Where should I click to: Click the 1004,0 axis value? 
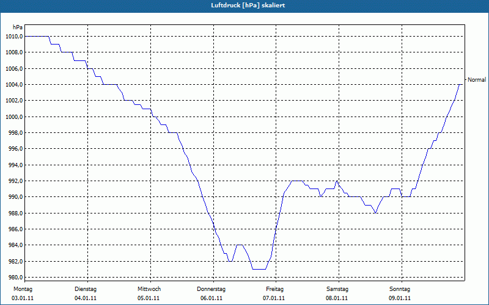(14, 85)
